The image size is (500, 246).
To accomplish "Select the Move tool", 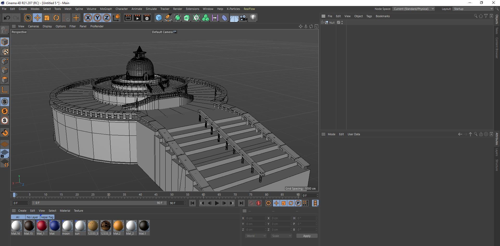I will point(37,18).
